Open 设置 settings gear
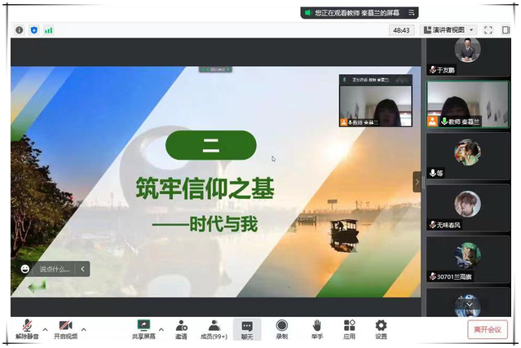The height and width of the screenshot is (348, 521). [x=381, y=328]
